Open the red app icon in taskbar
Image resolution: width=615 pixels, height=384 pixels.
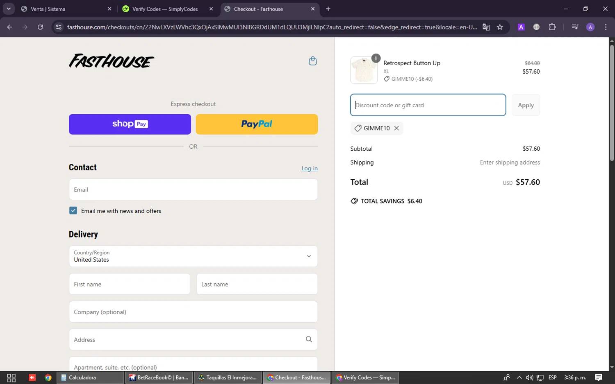coord(32,377)
